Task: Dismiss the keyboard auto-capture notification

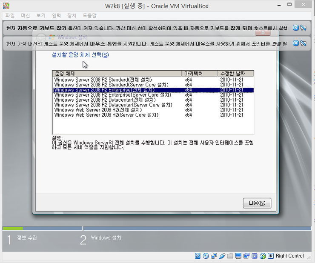Action: pos(296,28)
